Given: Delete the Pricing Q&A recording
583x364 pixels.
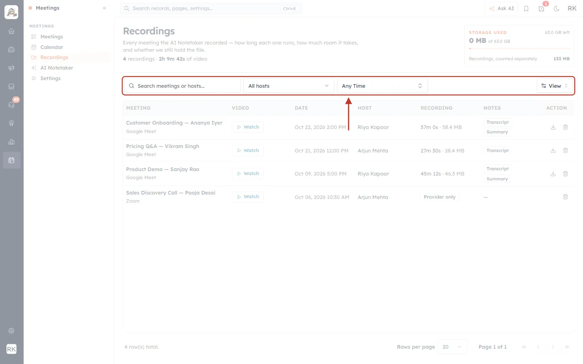Looking at the screenshot, I should tap(566, 150).
